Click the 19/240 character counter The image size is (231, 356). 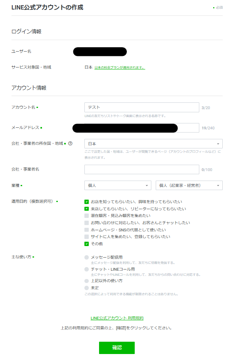208,128
